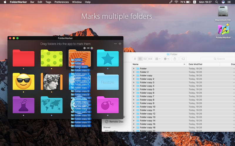Image resolution: width=235 pixels, height=146 pixels.
Task: Open the Help menu
Action: (88, 2)
